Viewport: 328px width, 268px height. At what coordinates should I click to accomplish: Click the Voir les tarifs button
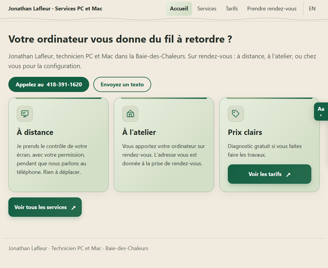(270, 174)
